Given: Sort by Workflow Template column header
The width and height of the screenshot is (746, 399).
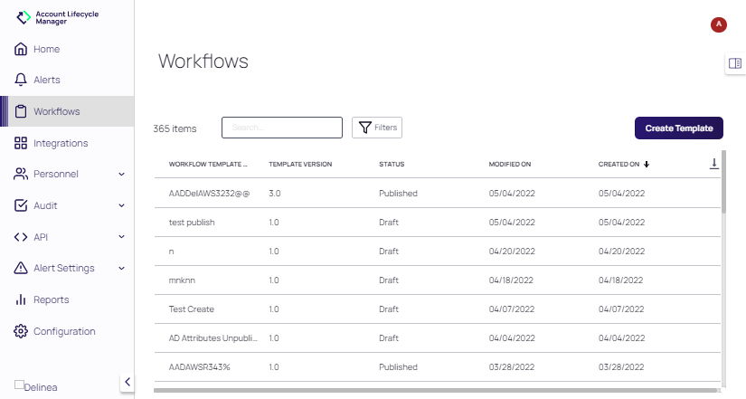Looking at the screenshot, I should (x=208, y=165).
